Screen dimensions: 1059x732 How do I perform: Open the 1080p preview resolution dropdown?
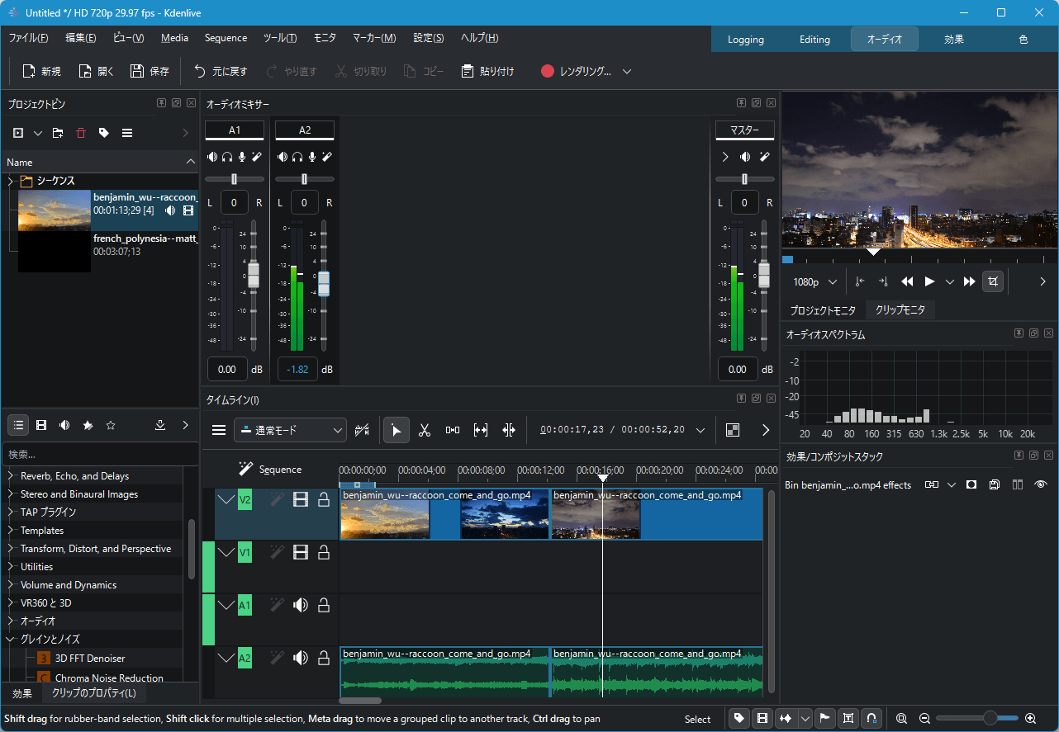(814, 282)
